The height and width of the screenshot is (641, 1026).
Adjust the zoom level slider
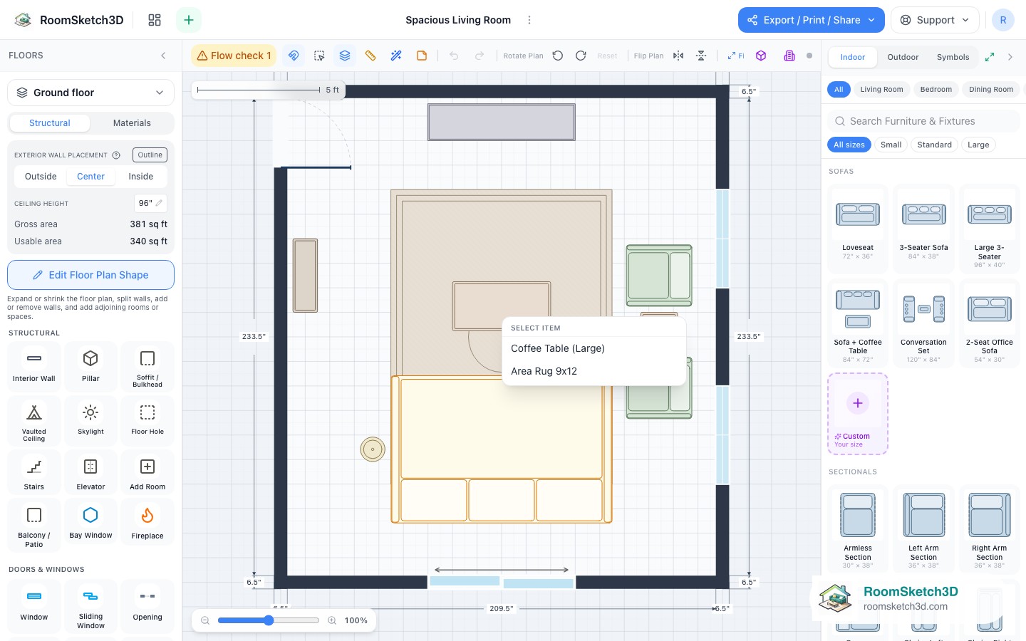(268, 620)
